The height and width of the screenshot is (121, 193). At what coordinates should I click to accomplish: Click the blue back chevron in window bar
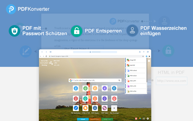42,52
